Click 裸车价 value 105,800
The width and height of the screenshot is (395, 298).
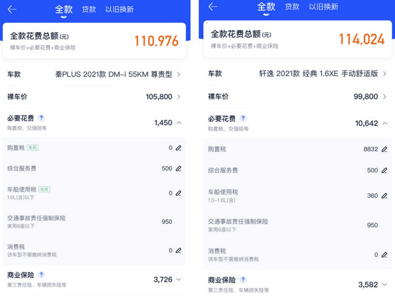(159, 97)
